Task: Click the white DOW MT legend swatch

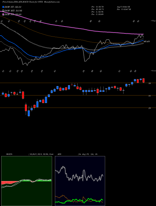Action: 3,11
